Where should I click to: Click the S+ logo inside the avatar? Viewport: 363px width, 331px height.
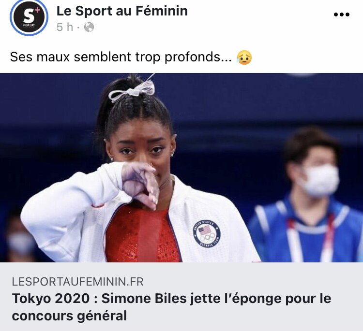point(29,17)
